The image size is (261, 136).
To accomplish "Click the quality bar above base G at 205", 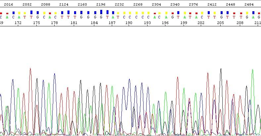I will (x=221, y=13).
